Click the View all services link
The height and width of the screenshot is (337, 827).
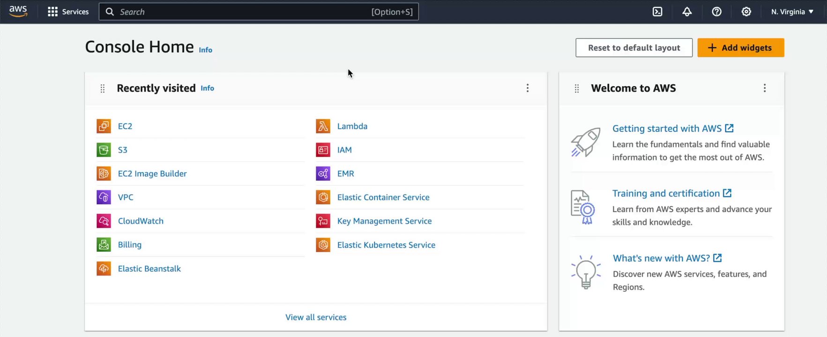click(x=316, y=317)
